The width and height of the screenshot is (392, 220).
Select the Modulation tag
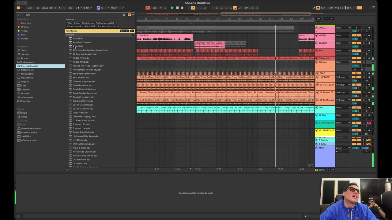(88, 23)
